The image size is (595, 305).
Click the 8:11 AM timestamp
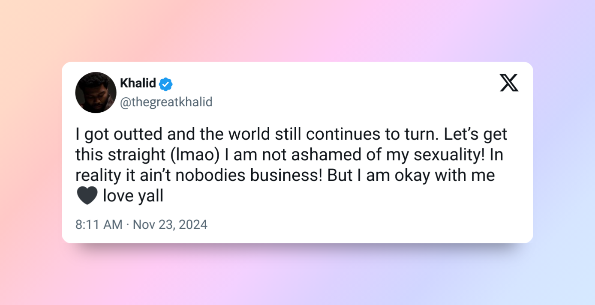click(x=99, y=224)
